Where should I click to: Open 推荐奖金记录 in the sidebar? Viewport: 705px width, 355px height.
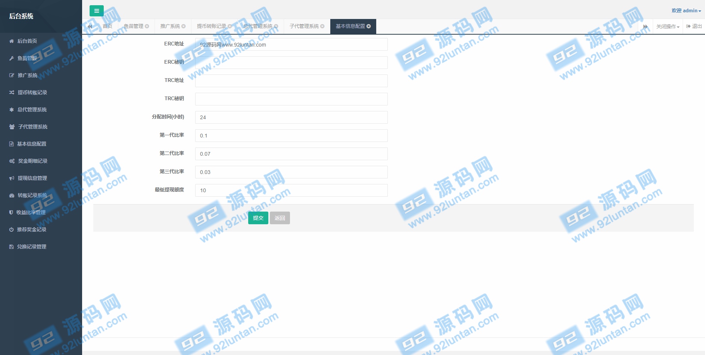click(x=41, y=230)
